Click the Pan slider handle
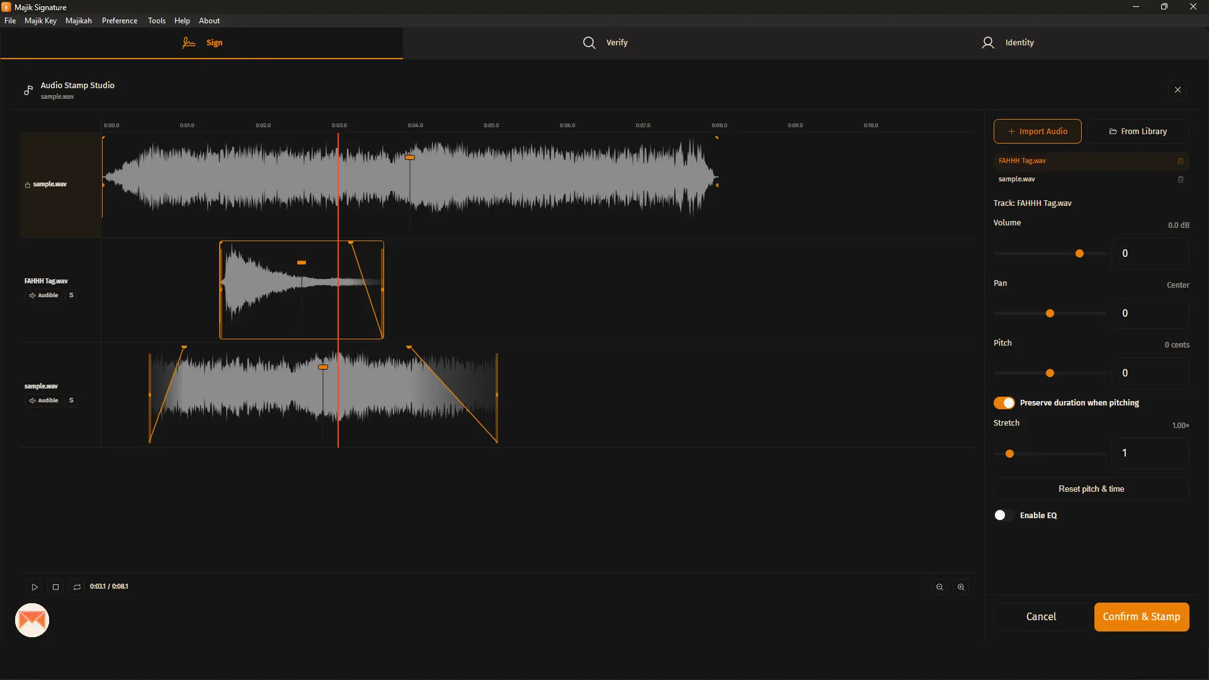 click(x=1050, y=314)
